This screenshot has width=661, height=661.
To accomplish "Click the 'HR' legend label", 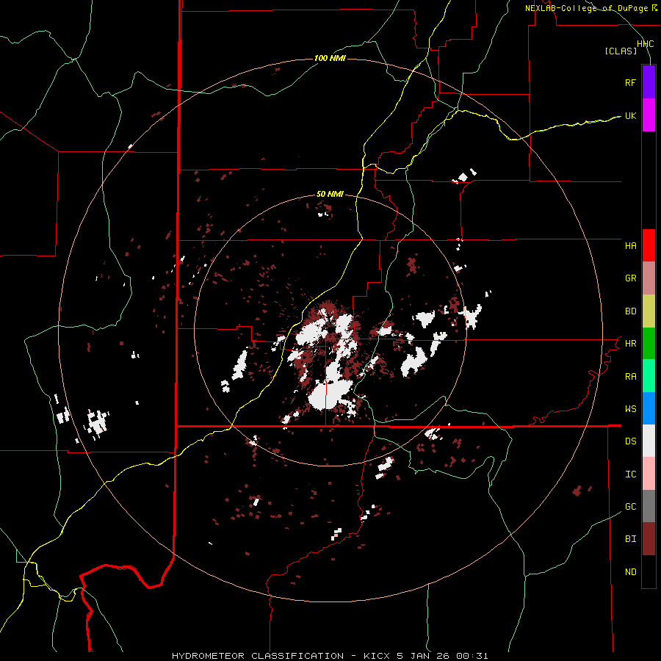I will [x=630, y=344].
